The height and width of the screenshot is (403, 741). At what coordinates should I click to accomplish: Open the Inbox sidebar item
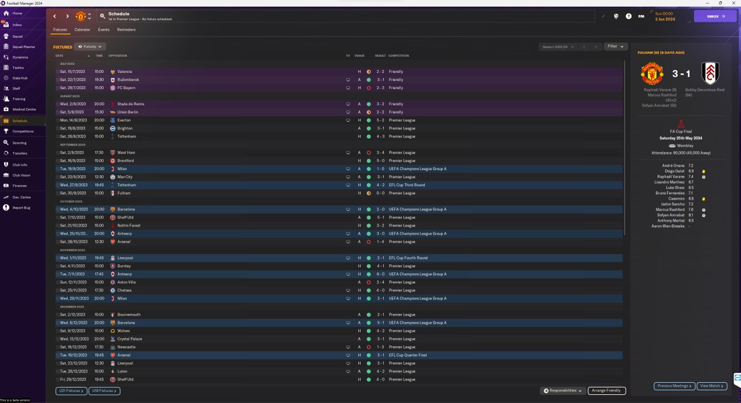[17, 25]
